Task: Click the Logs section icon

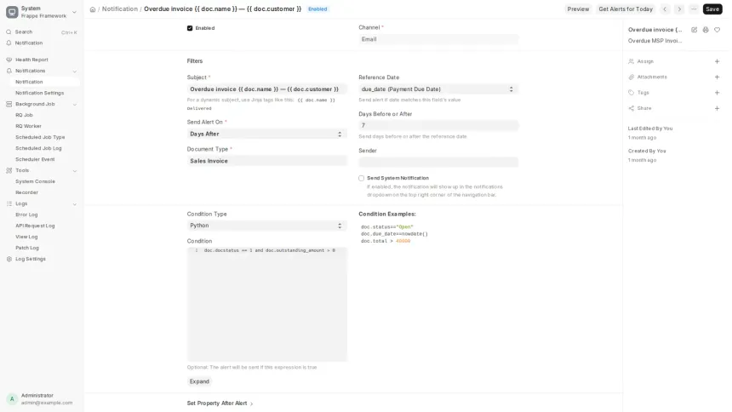Action: (x=9, y=203)
